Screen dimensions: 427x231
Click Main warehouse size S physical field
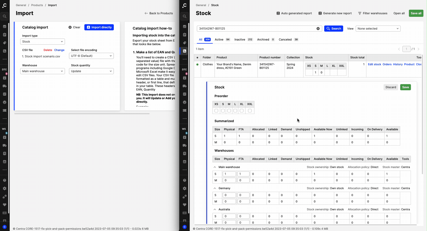pyautogui.click(x=229, y=174)
